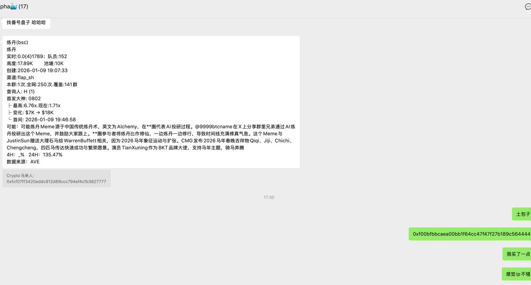Click the line 实时:0.0{4}1789；队员:152
Screen dimensions: 531x285
[x=37, y=57]
